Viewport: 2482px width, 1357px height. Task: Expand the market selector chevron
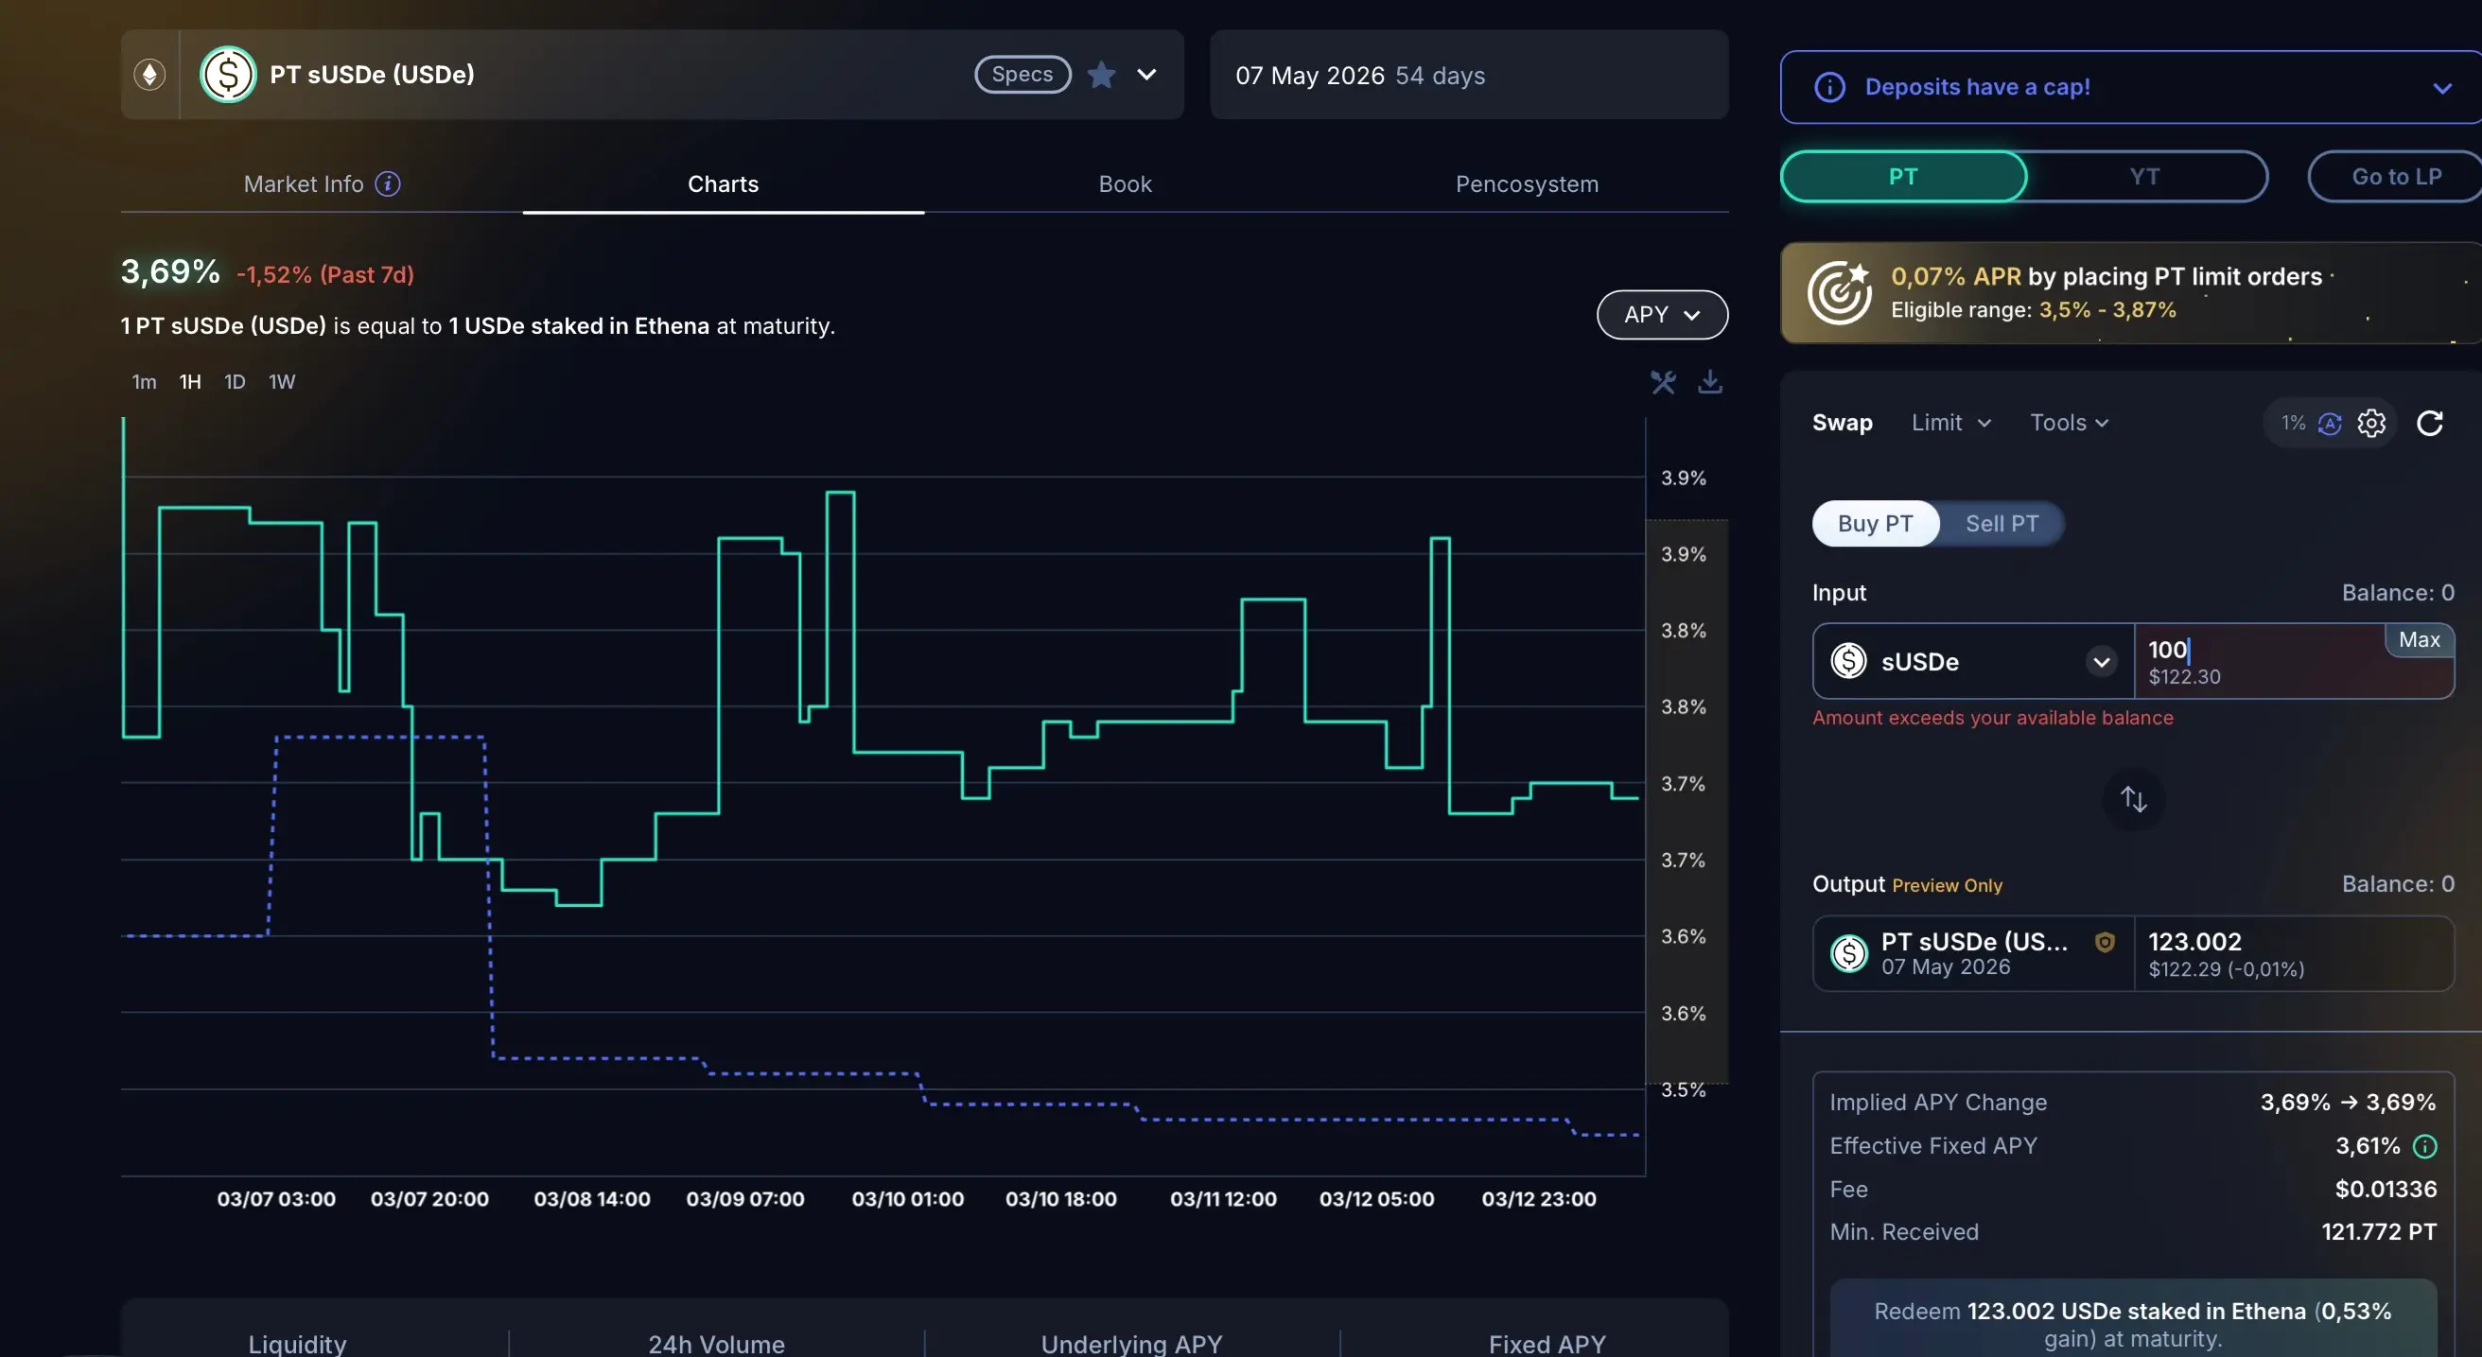click(1146, 74)
